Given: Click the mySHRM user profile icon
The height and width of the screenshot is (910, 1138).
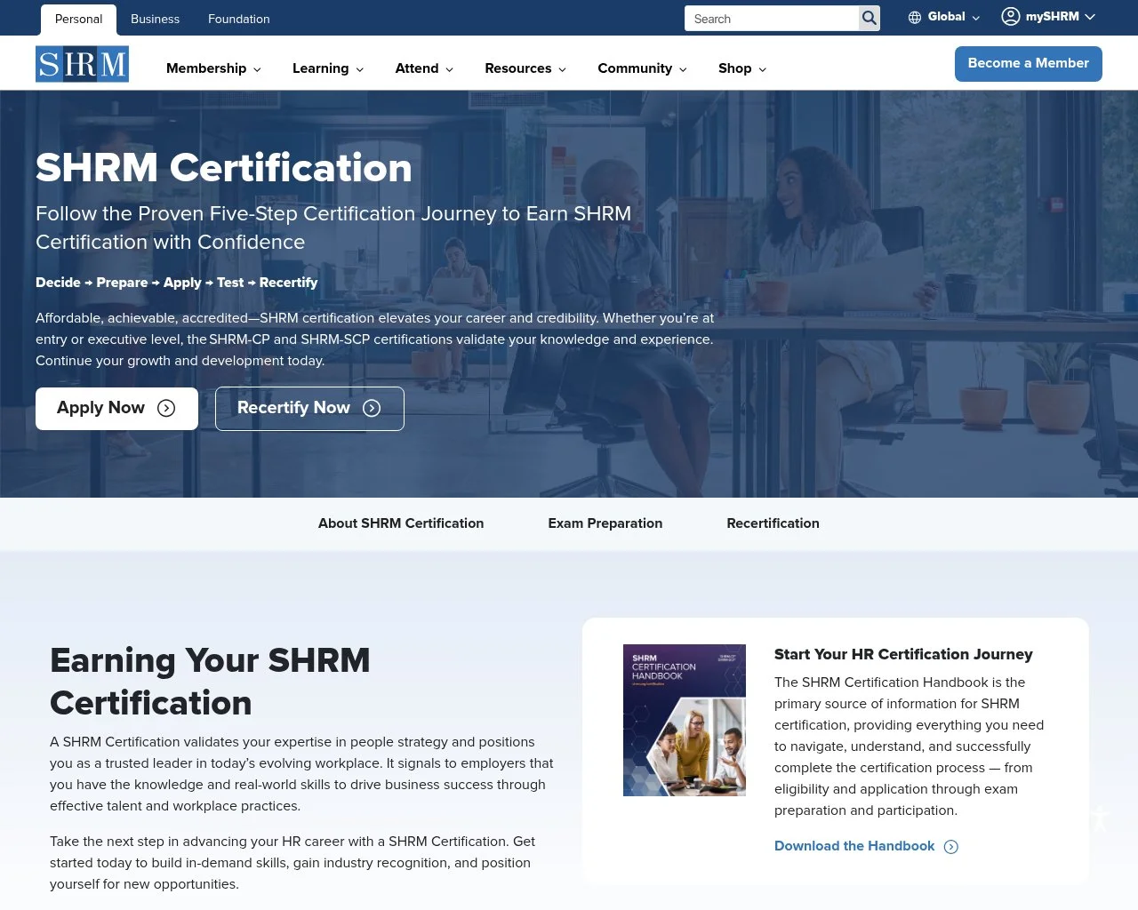Looking at the screenshot, I should coord(1011,16).
